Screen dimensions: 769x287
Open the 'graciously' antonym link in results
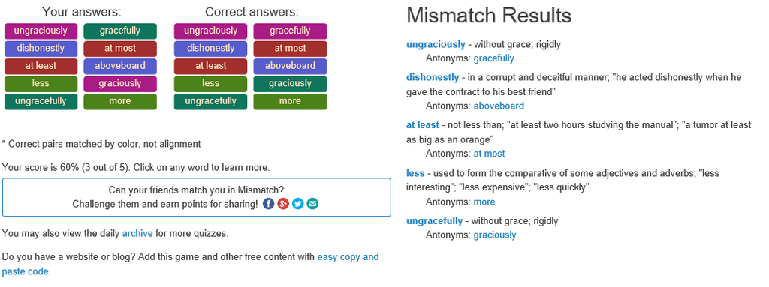click(x=494, y=235)
